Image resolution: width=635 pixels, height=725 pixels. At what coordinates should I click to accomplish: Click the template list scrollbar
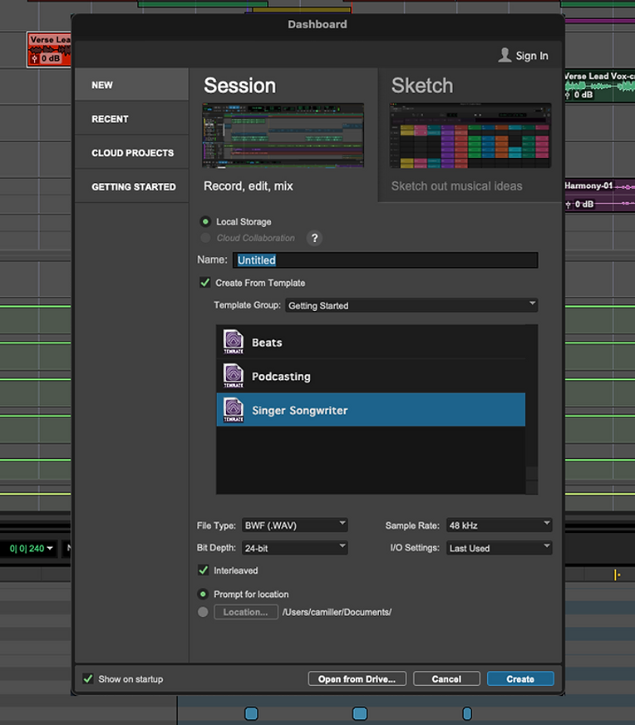click(x=531, y=409)
